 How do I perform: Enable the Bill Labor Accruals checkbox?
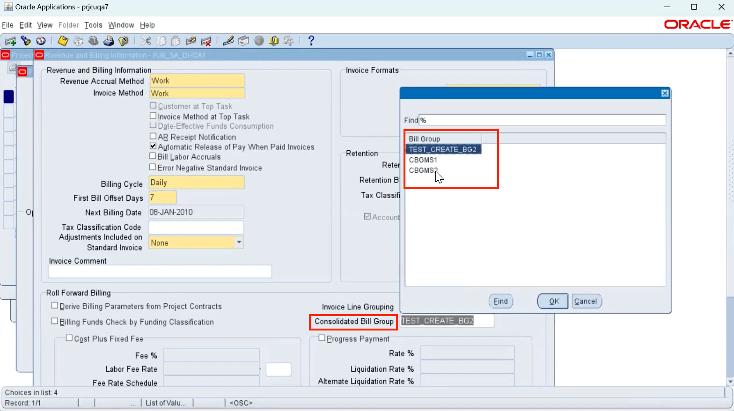pos(153,156)
